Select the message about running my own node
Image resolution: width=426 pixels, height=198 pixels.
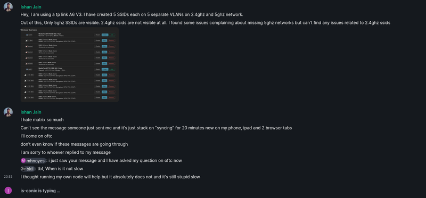coord(110,177)
